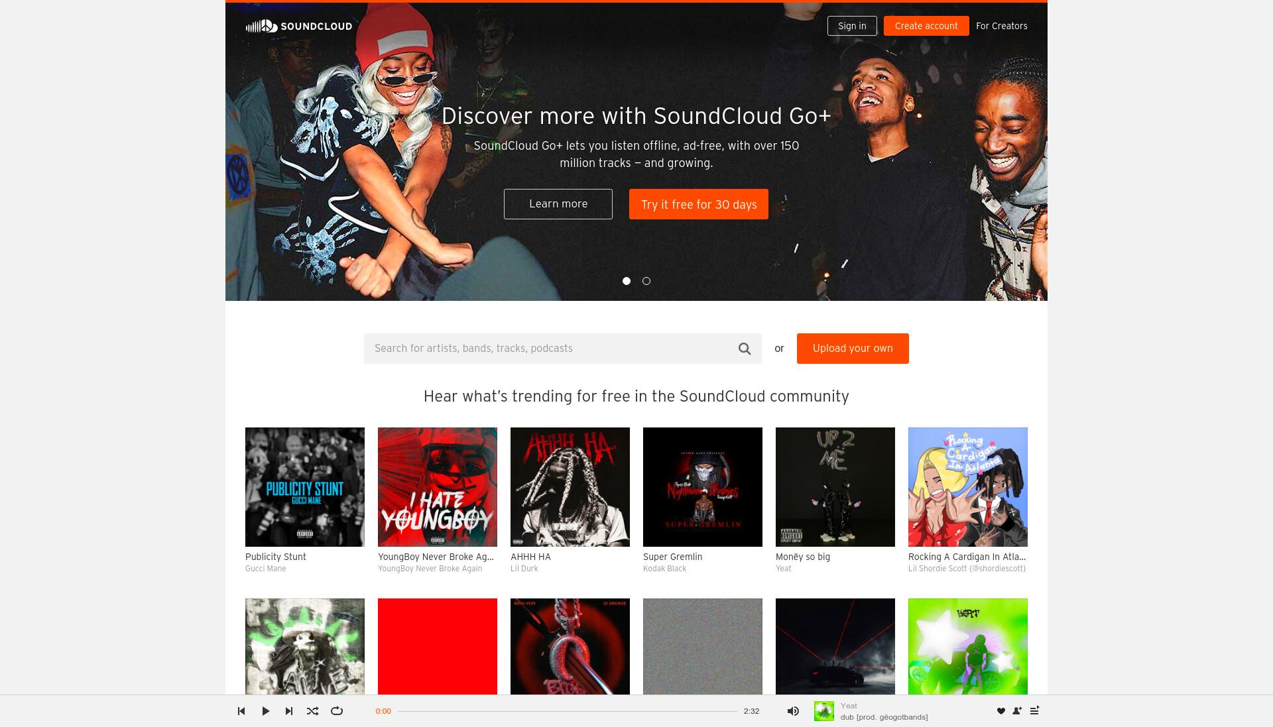This screenshot has width=1273, height=727.
Task: Like the playing track with heart icon
Action: [x=1001, y=711]
